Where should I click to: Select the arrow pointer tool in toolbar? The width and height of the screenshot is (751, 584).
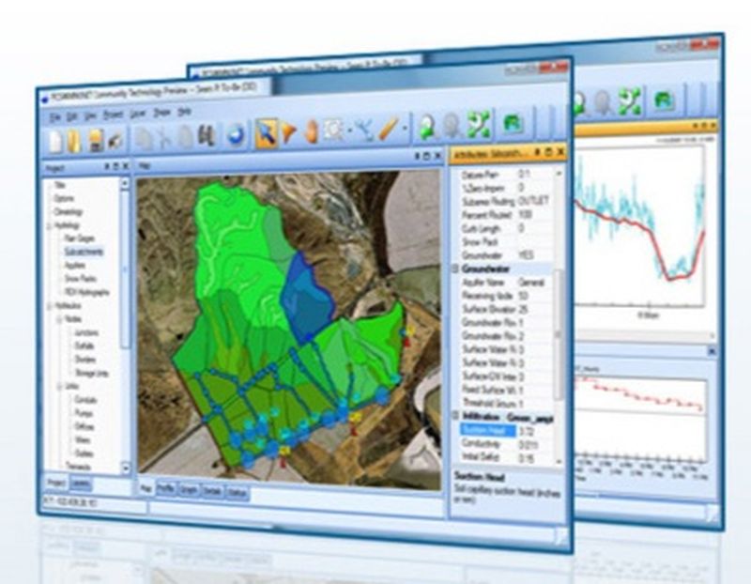(266, 133)
